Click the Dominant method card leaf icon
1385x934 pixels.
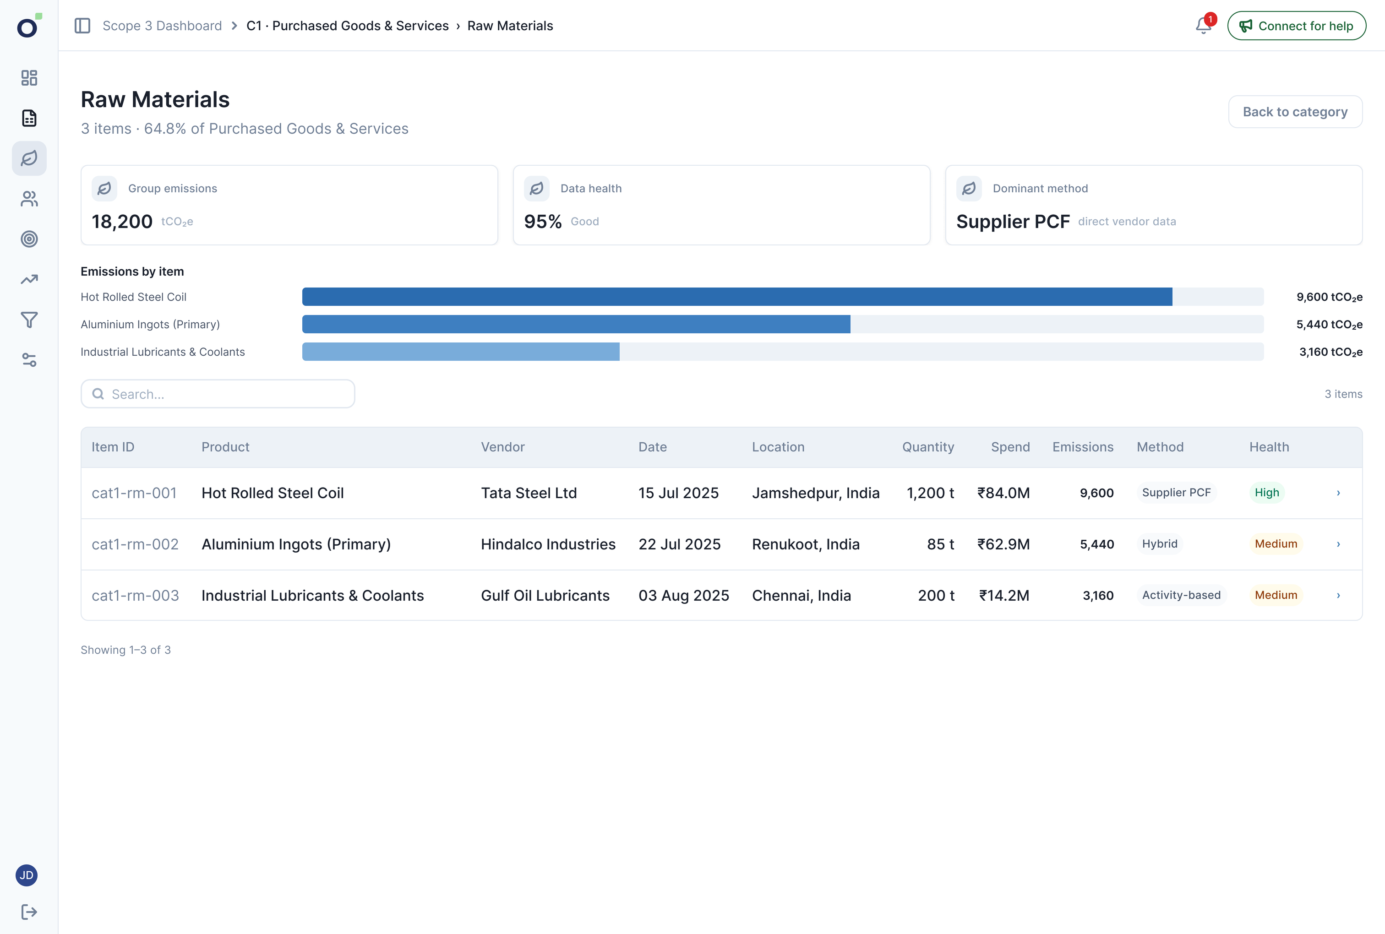coord(969,188)
